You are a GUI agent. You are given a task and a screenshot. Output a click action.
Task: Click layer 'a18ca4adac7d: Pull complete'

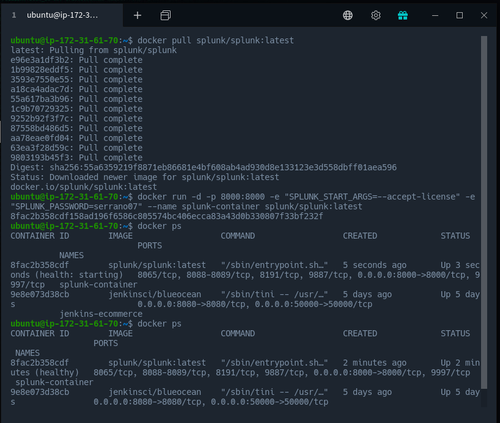(x=76, y=90)
